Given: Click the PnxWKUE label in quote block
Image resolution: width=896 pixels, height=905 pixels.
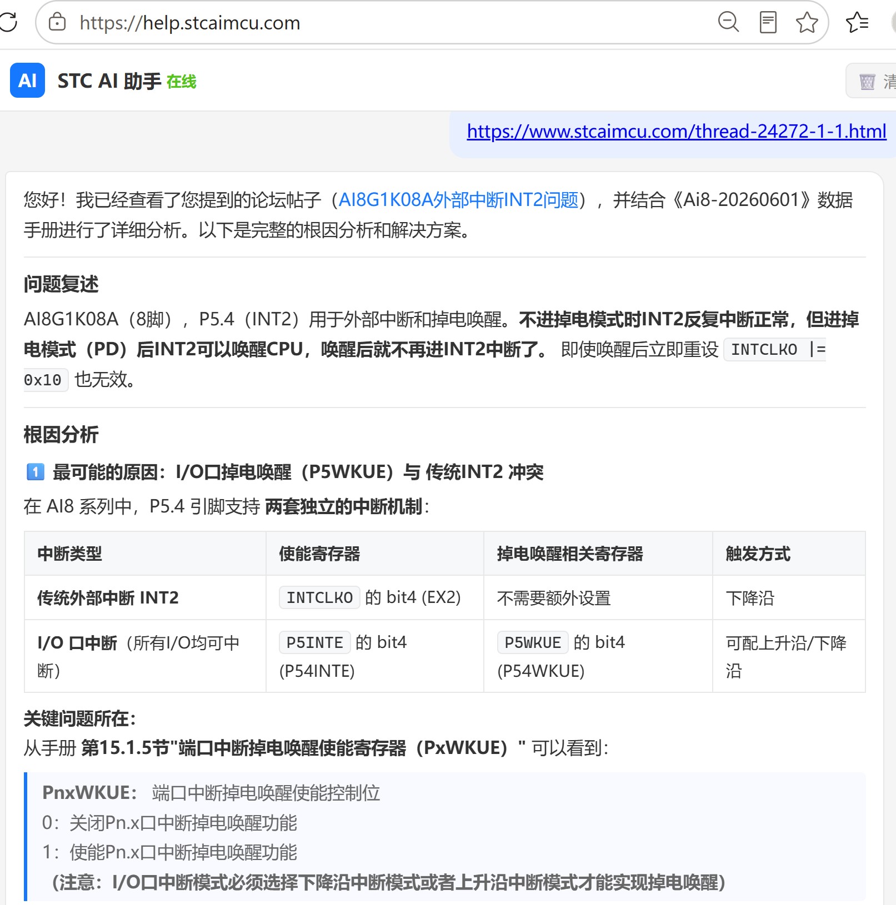Looking at the screenshot, I should click(89, 793).
